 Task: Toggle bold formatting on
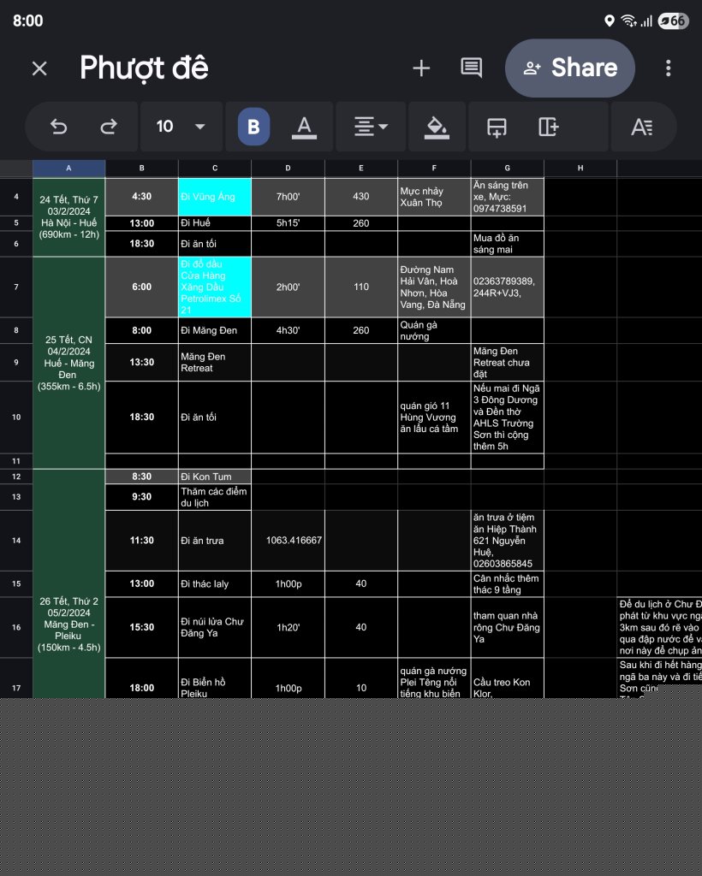(x=253, y=127)
